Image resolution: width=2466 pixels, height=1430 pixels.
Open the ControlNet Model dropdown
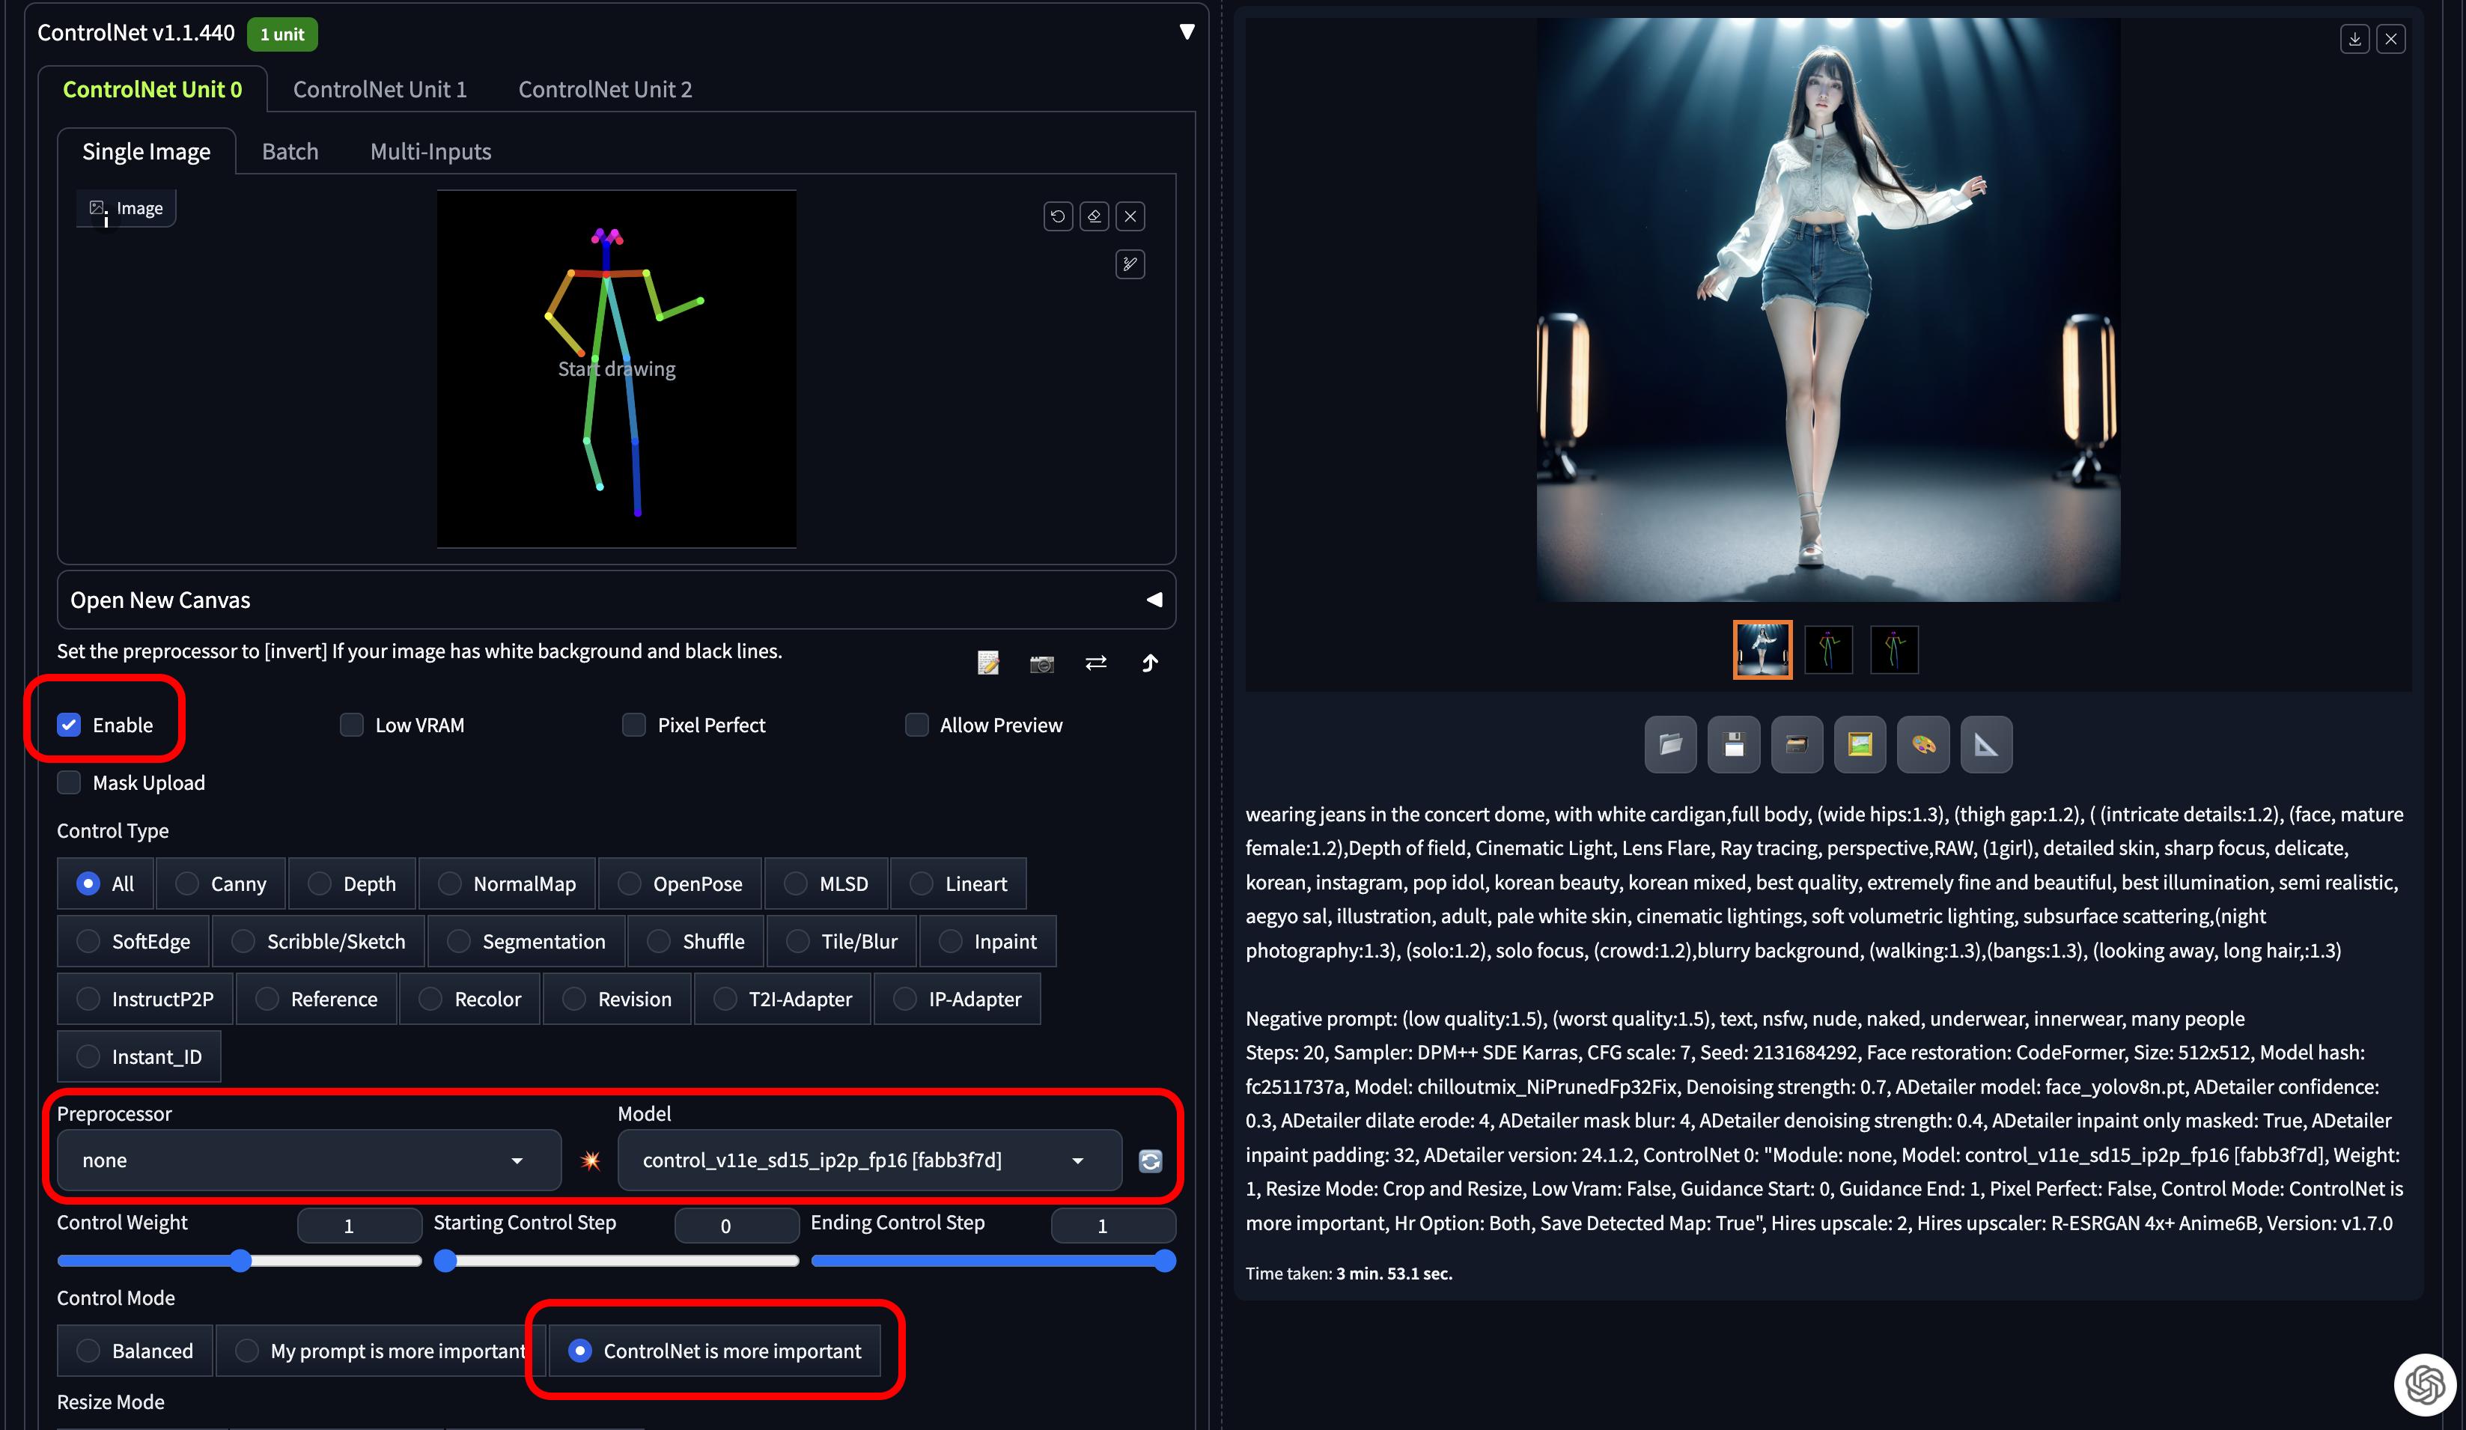click(x=869, y=1160)
